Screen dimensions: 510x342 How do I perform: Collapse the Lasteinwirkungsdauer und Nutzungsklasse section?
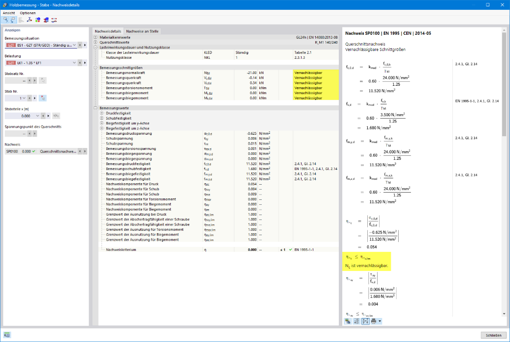coord(96,48)
